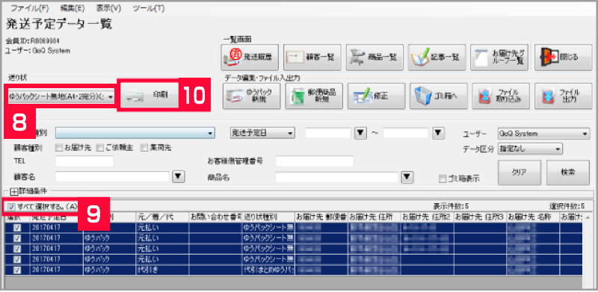Open the 顧客一覧 customer list
This screenshot has width=598, height=292.
coord(312,58)
